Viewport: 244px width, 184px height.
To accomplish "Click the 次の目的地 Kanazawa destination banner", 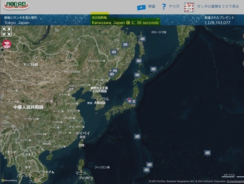I will click(125, 20).
